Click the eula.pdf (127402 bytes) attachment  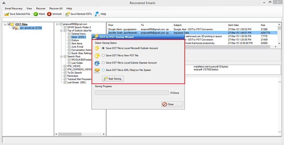[x=206, y=70]
